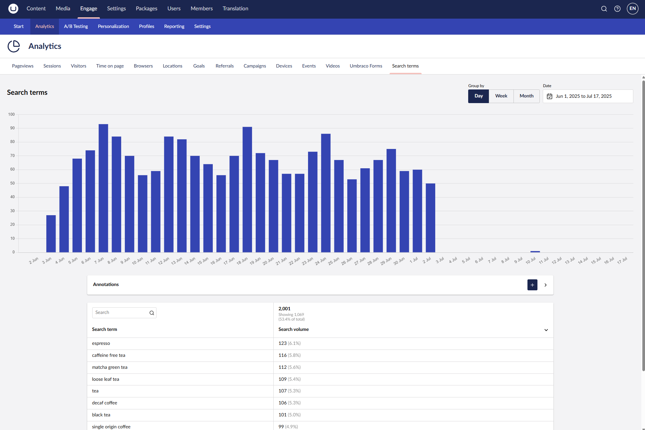Open the date range picker
This screenshot has height=430, width=645.
coord(588,96)
